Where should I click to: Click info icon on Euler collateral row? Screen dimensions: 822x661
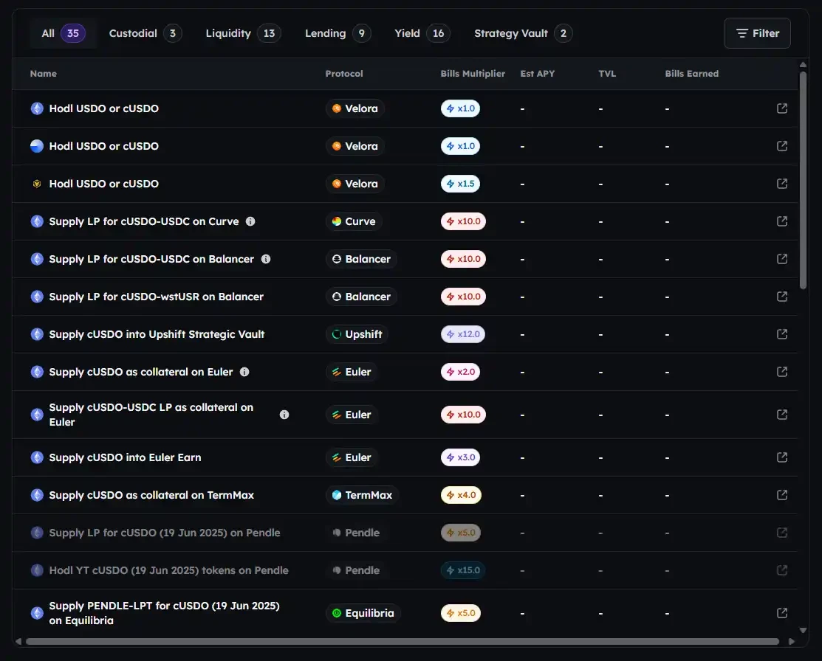tap(244, 372)
